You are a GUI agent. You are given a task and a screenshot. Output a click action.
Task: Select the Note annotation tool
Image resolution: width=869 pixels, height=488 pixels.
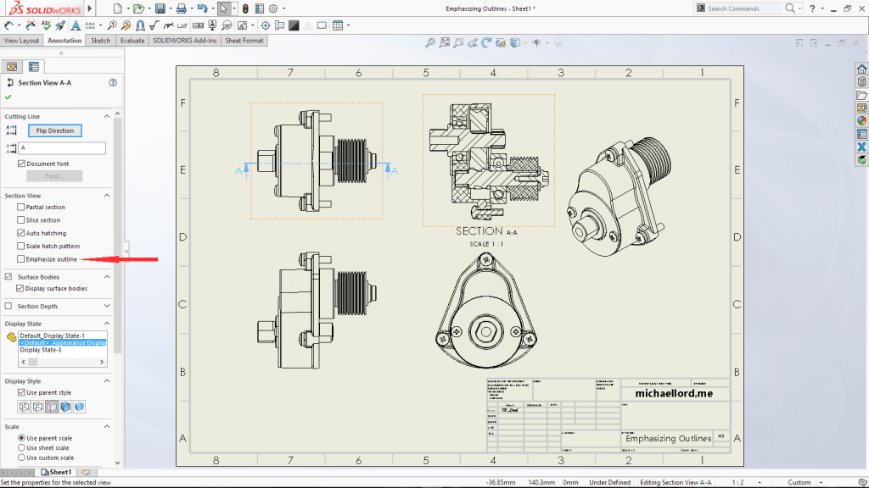pos(76,25)
